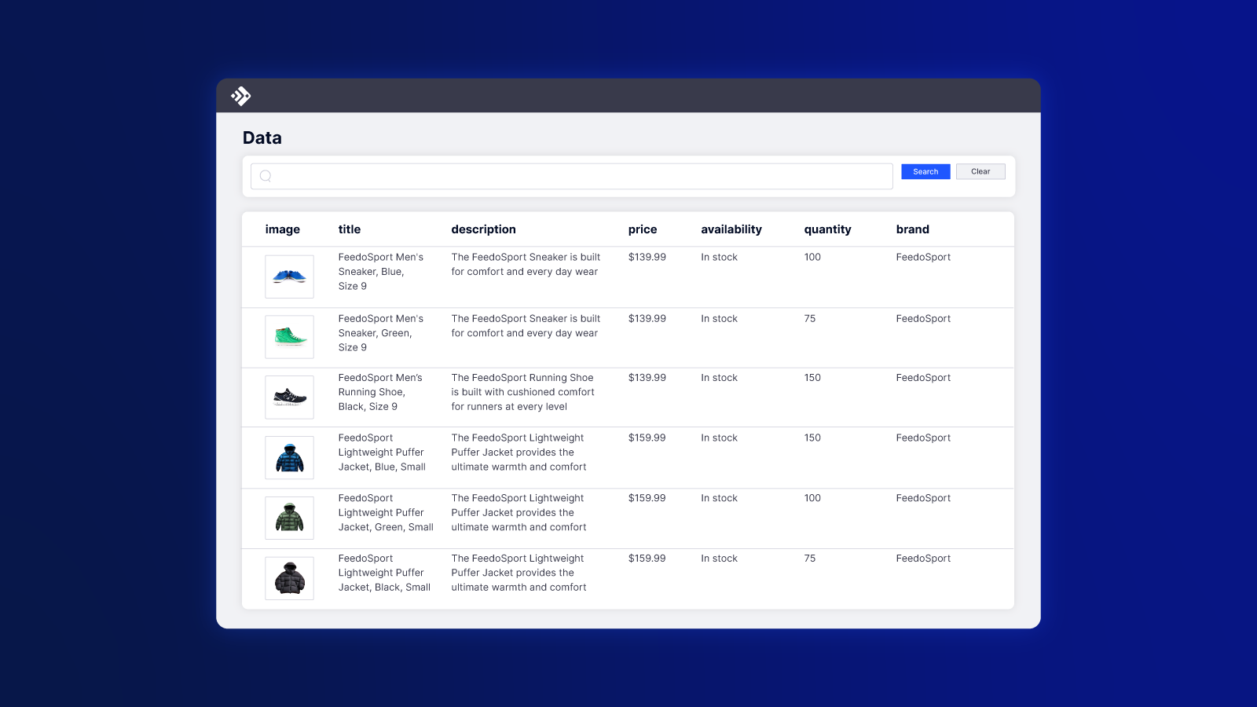
Task: Select the black running shoe thumbnail
Action: pyautogui.click(x=289, y=397)
